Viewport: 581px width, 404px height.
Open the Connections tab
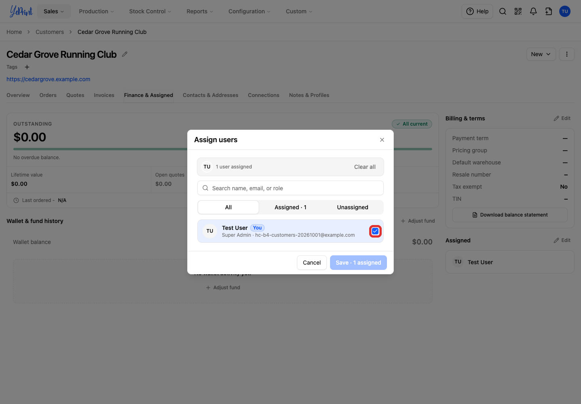pos(263,95)
